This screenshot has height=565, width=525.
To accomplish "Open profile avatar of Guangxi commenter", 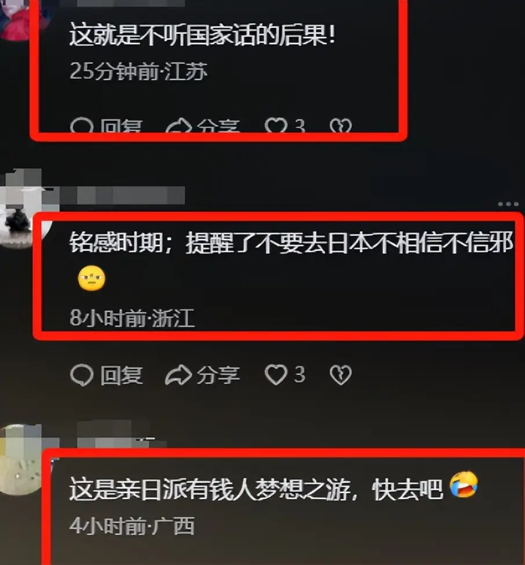I will click(20, 461).
